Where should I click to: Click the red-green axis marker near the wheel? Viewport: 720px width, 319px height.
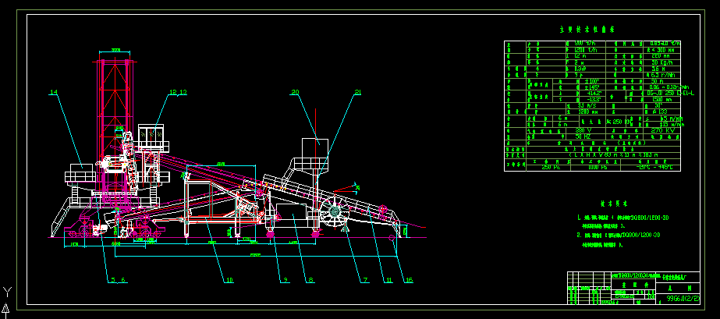356,186
